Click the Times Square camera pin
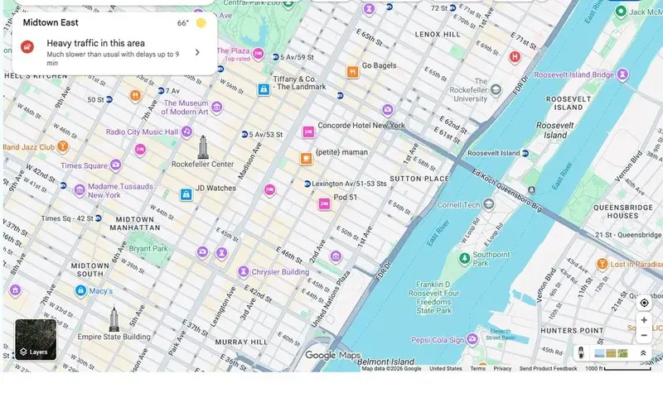 [115, 165]
